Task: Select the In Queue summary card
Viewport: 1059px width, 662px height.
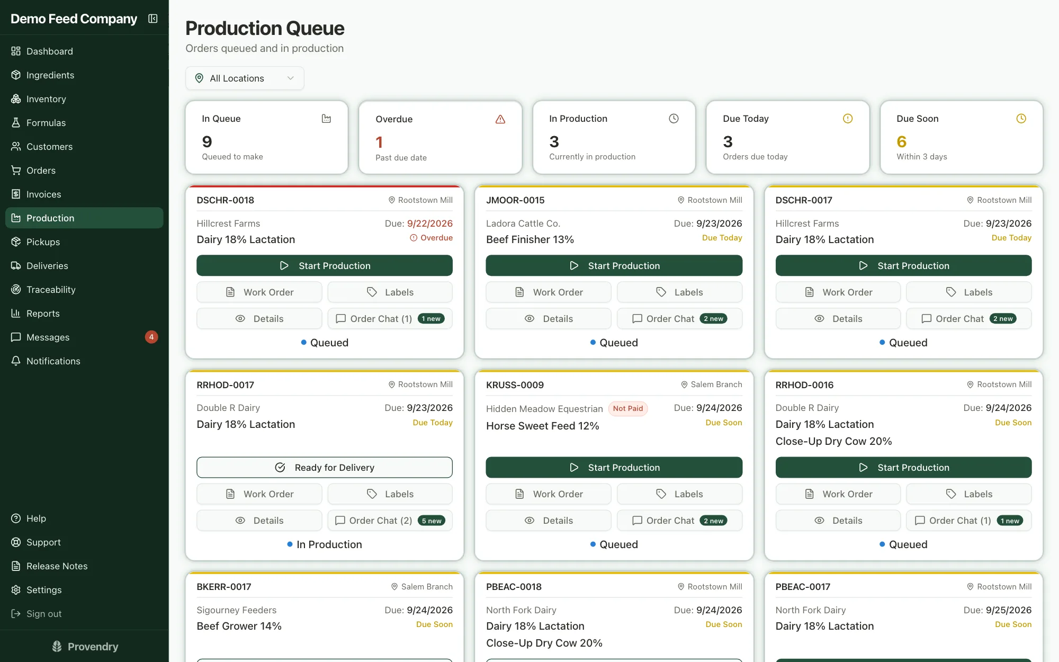Action: click(267, 137)
